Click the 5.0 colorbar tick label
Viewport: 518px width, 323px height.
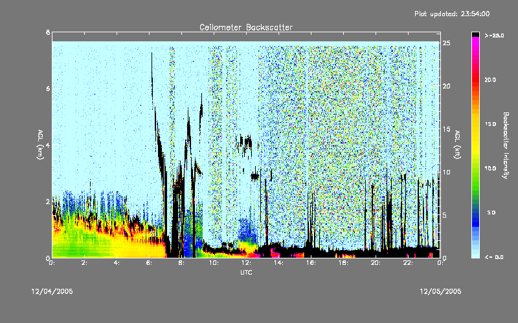(x=491, y=213)
